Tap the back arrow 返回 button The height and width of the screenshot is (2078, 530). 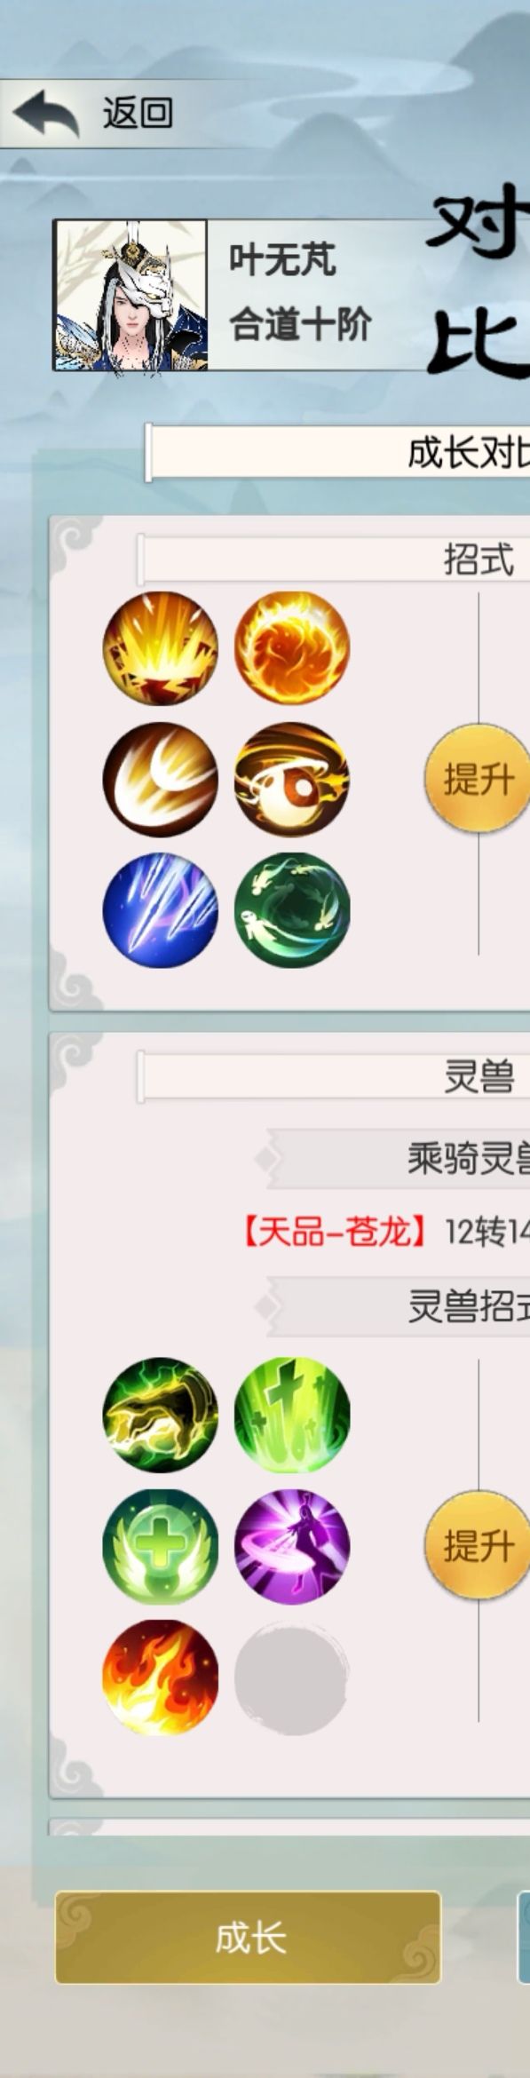(x=93, y=114)
